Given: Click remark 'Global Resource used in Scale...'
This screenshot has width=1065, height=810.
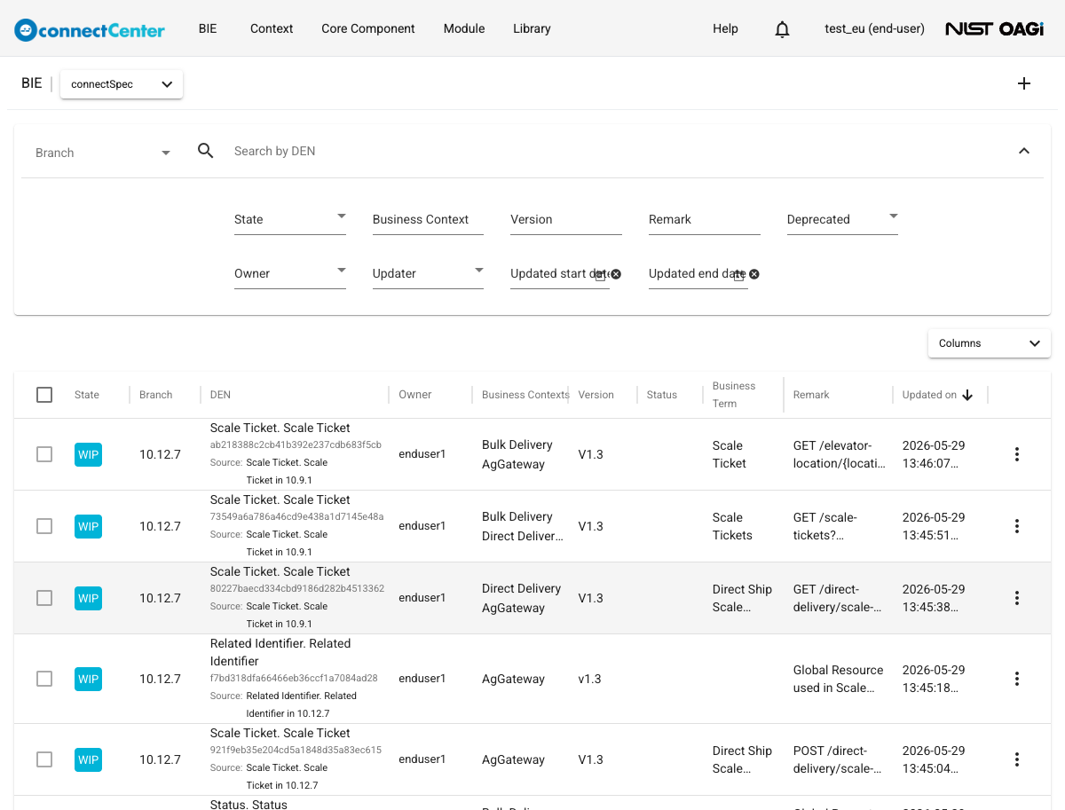Looking at the screenshot, I should click(838, 679).
